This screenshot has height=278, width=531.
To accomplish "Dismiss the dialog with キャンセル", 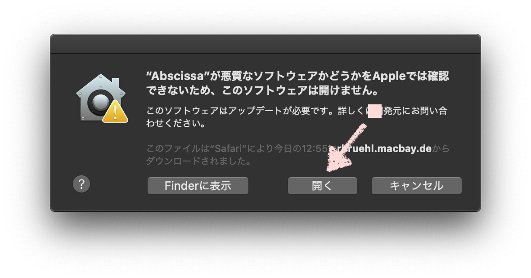I will pos(417,186).
